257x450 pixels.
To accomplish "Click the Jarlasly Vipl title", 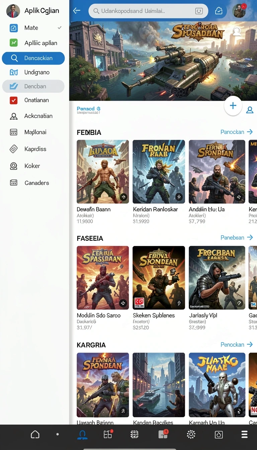I will (x=203, y=315).
